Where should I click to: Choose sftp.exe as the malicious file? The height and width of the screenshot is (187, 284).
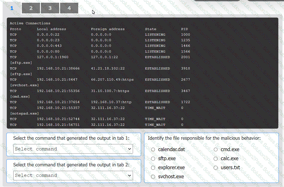[x=153, y=159]
